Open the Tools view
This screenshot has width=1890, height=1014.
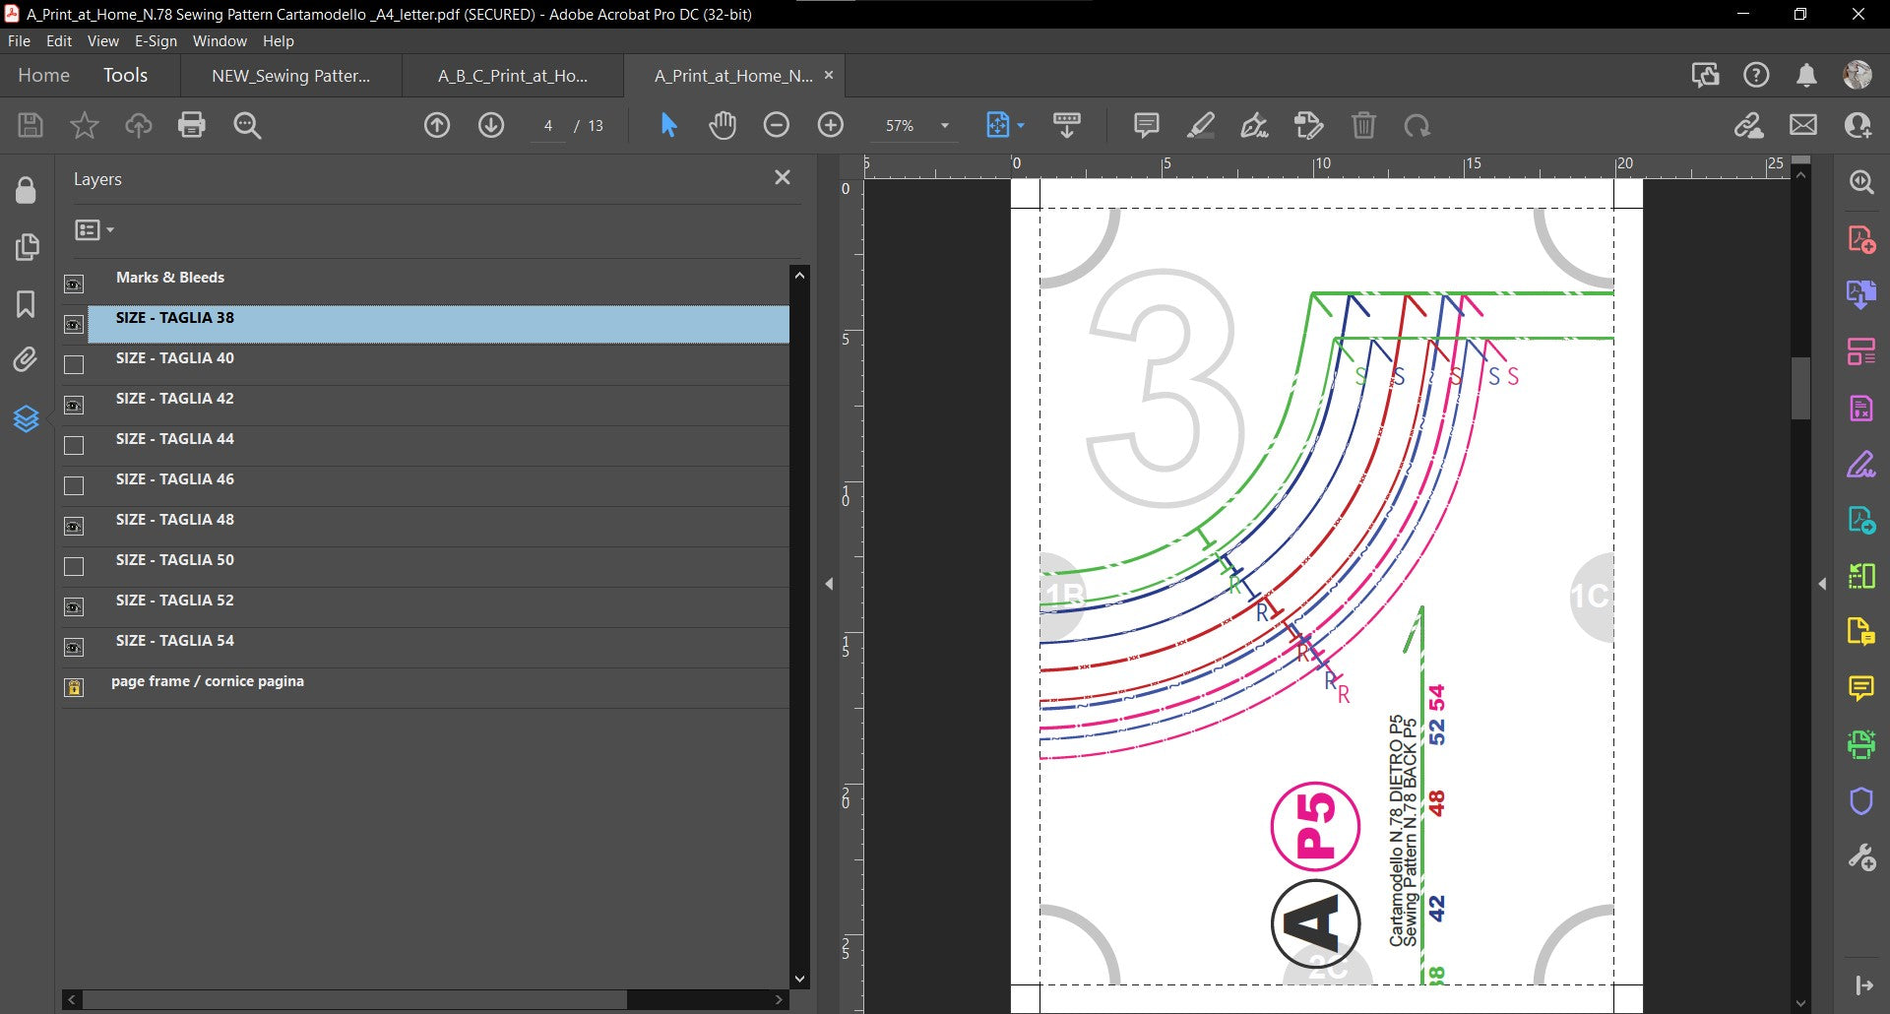click(125, 76)
